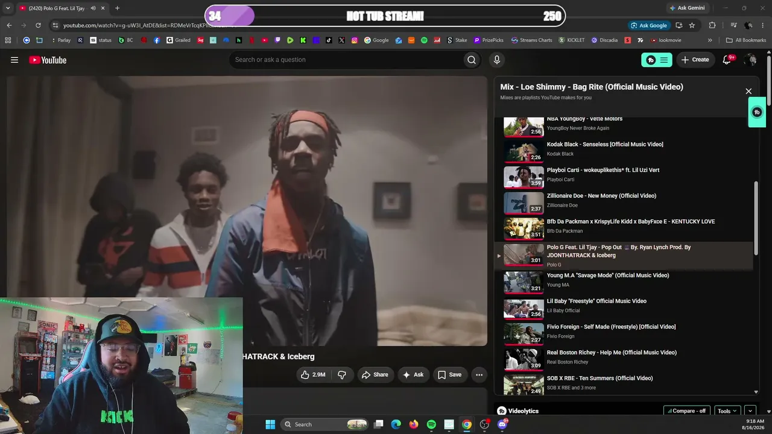The image size is (772, 434).
Task: Open the Windows Start menu
Action: coord(270,424)
